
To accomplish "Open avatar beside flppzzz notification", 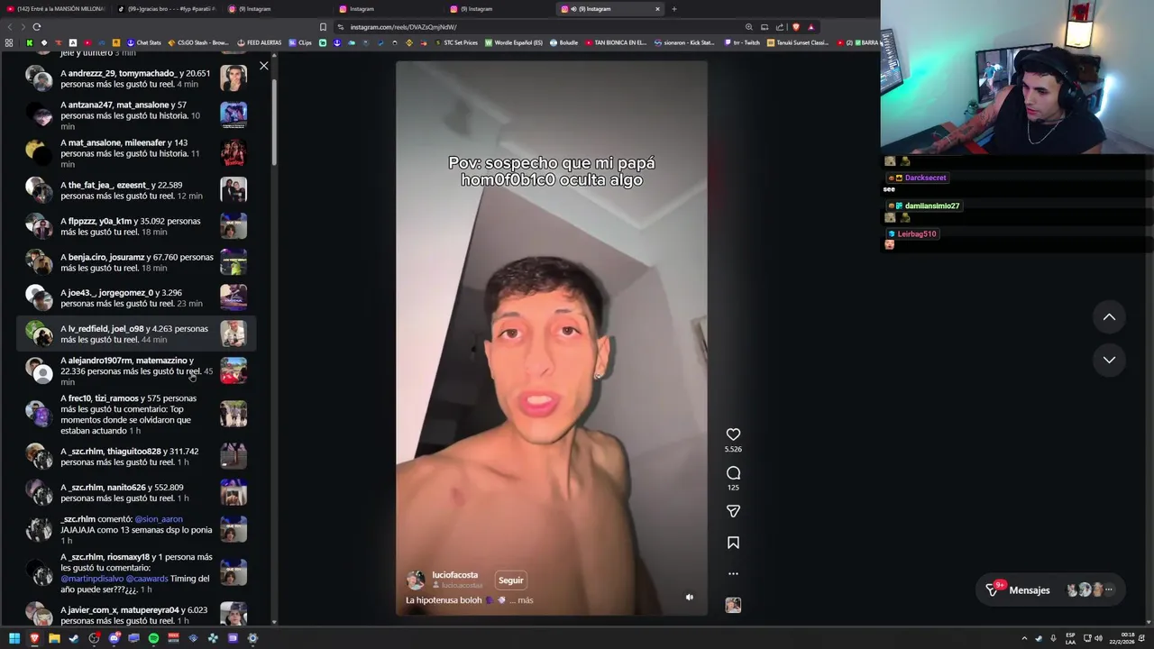I will coord(39,226).
